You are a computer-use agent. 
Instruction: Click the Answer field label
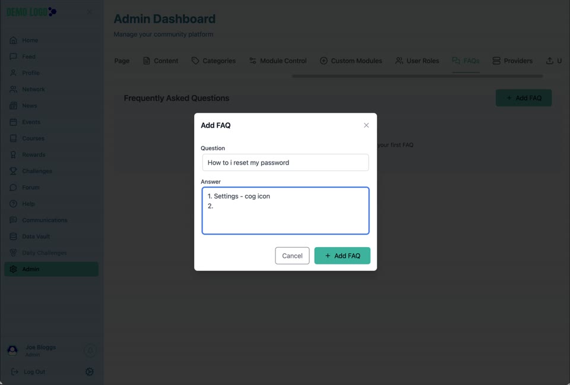click(210, 182)
